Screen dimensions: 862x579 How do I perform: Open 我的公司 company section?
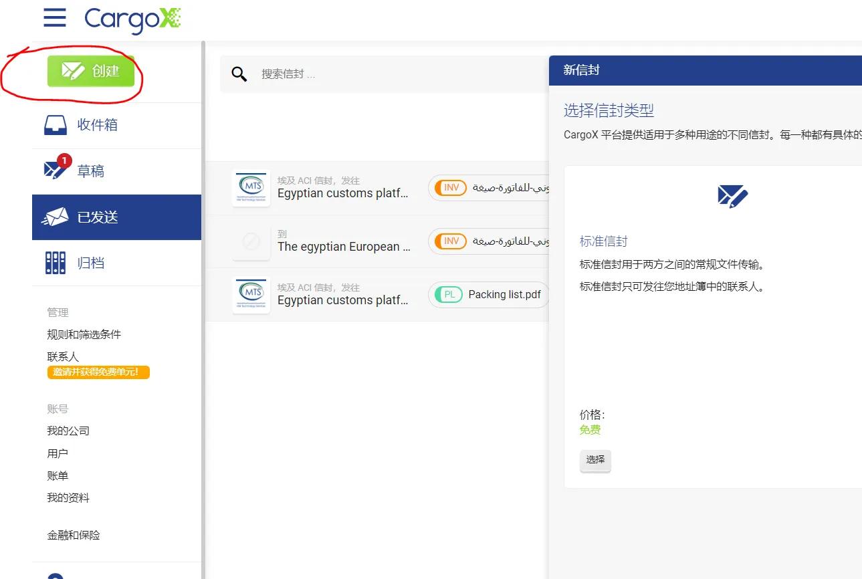tap(68, 431)
